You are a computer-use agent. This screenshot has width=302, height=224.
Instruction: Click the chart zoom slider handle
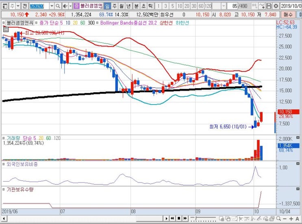[196, 218]
